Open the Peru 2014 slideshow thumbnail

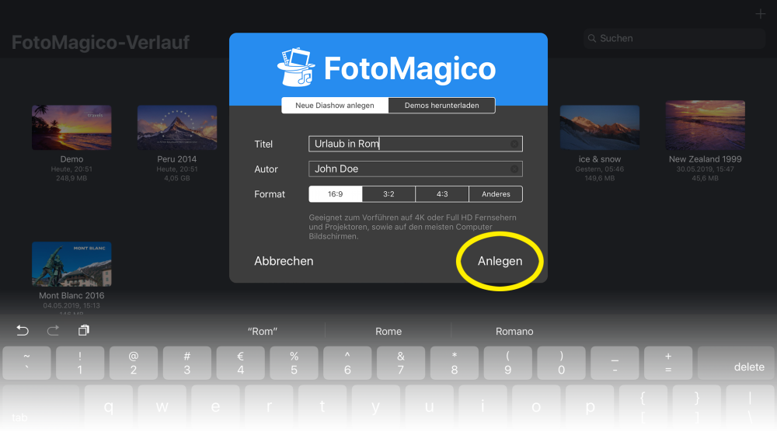pos(177,127)
